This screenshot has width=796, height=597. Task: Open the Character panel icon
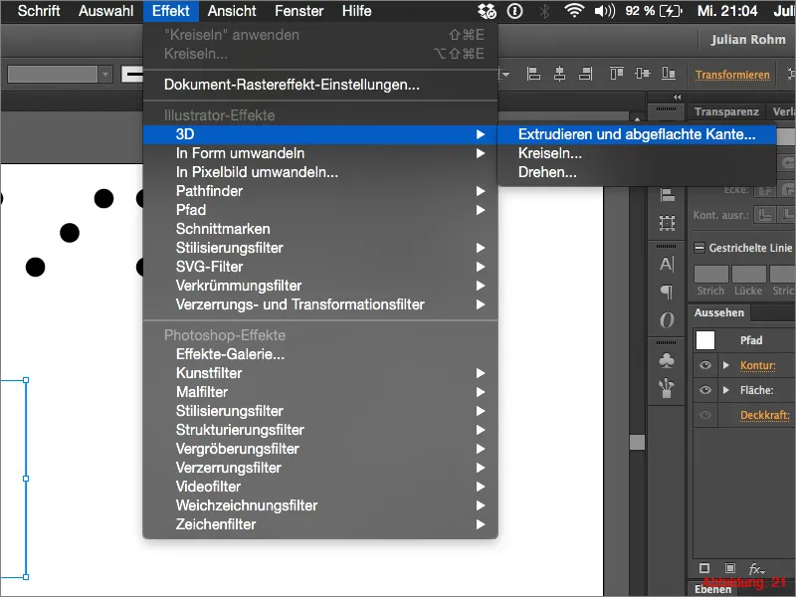coord(667,264)
